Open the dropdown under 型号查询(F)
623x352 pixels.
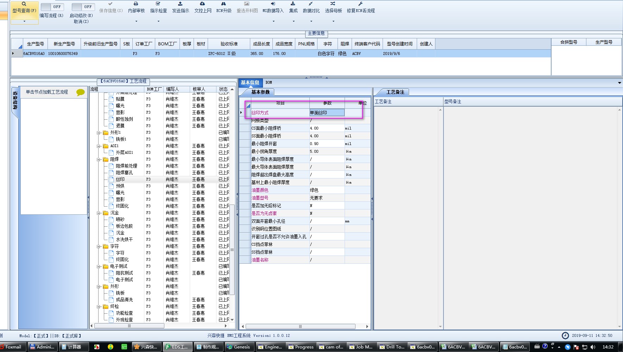pos(24,21)
